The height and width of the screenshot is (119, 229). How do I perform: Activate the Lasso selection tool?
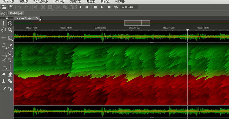coord(10,54)
